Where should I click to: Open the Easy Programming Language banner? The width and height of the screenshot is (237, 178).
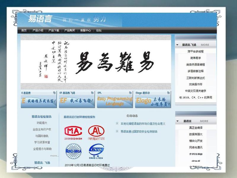115,101
